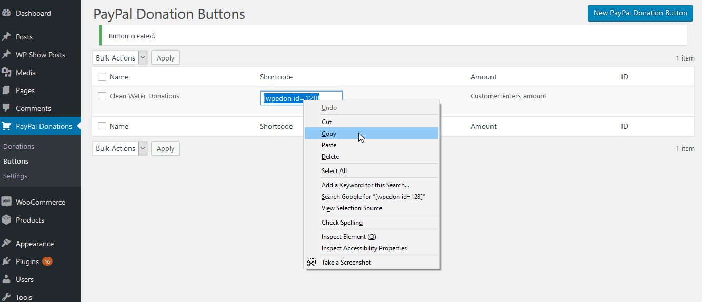Click the top Apply button
This screenshot has height=302, width=702.
point(165,58)
